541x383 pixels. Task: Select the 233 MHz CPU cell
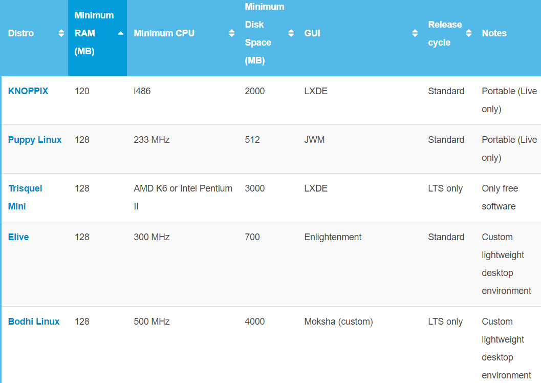152,140
